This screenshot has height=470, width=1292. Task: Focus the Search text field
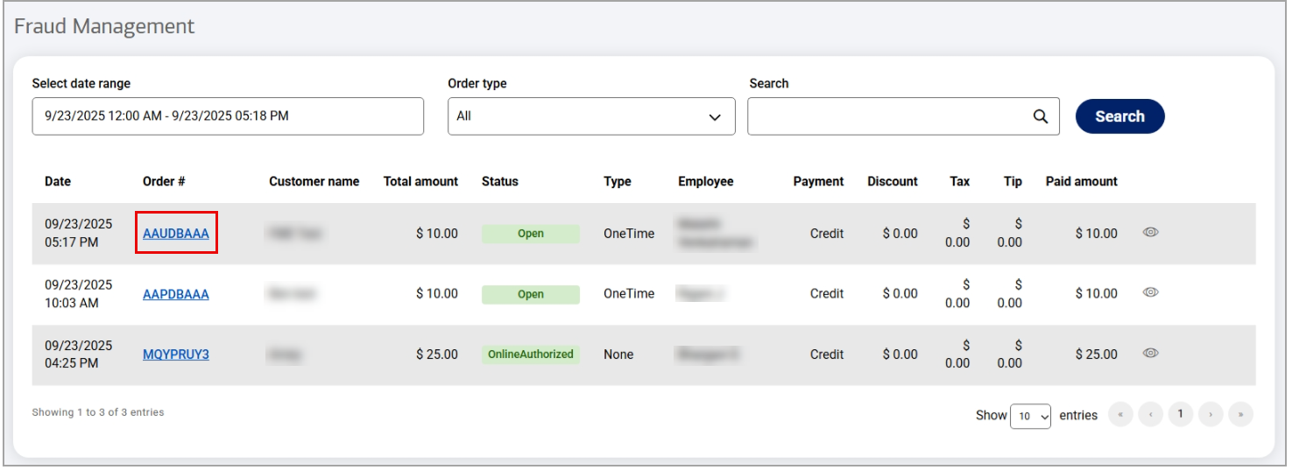903,116
